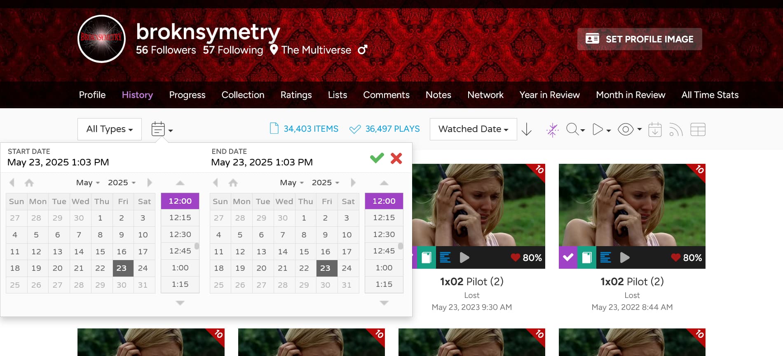Image resolution: width=783 pixels, height=356 pixels.
Task: Click the end time list scrollbar handle
Action: tap(401, 246)
